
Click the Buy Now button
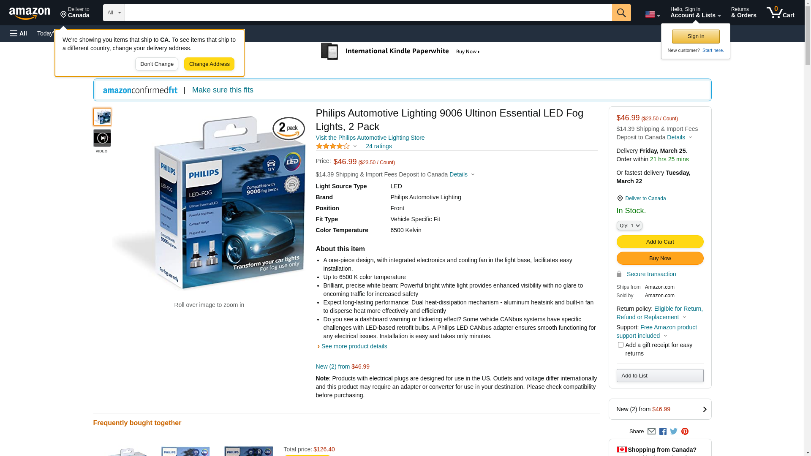pyautogui.click(x=660, y=258)
